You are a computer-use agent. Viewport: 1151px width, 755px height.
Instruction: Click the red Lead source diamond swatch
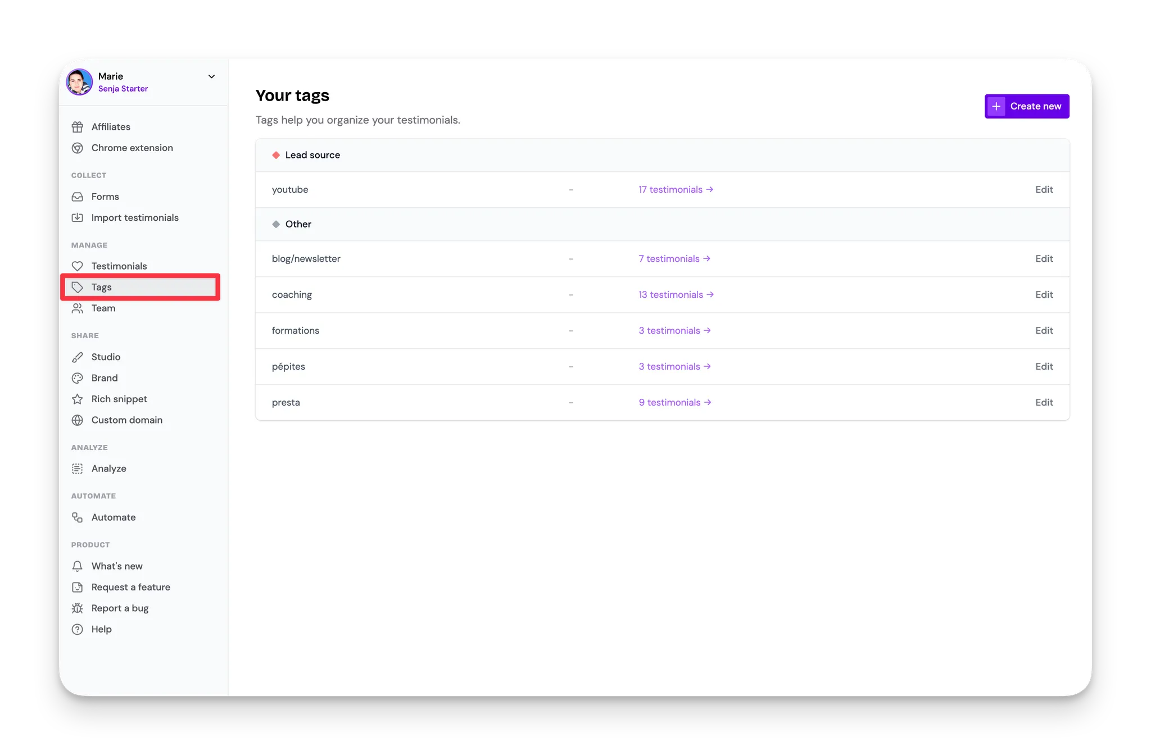pyautogui.click(x=276, y=155)
